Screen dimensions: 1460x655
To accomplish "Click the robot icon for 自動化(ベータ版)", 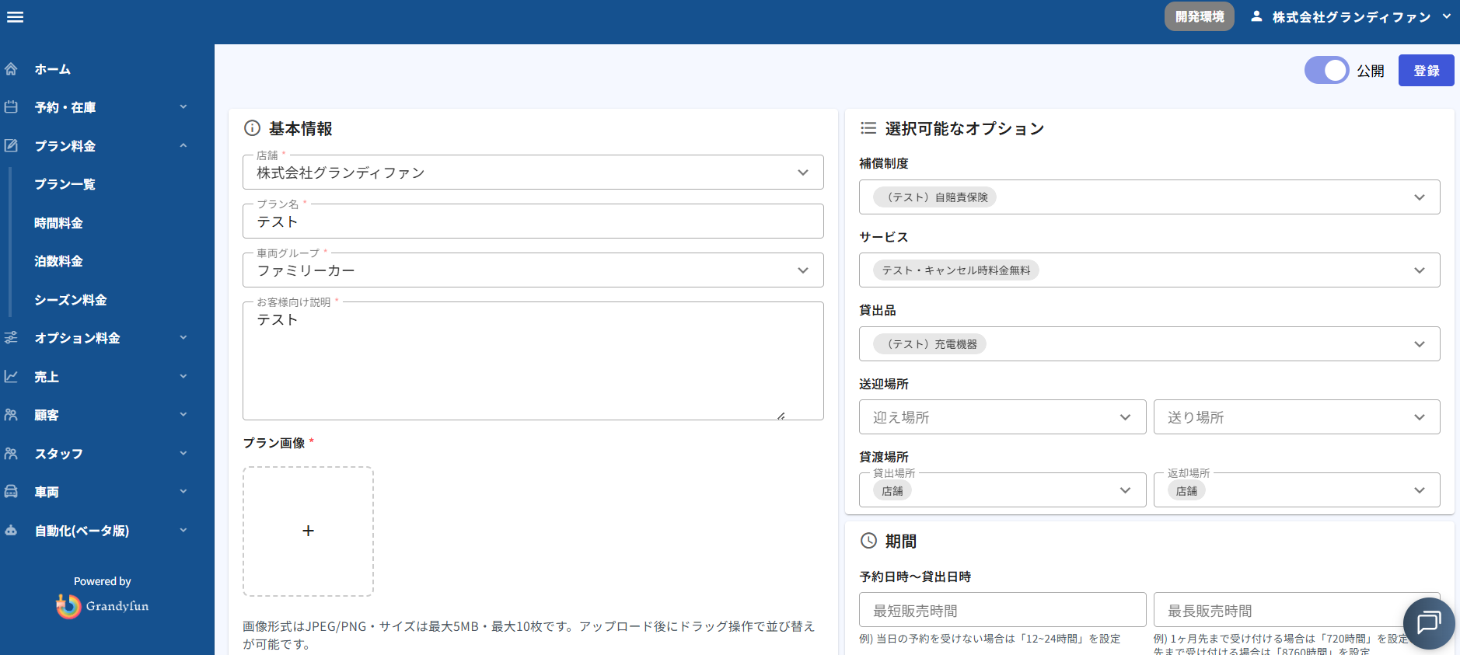I will coord(11,531).
